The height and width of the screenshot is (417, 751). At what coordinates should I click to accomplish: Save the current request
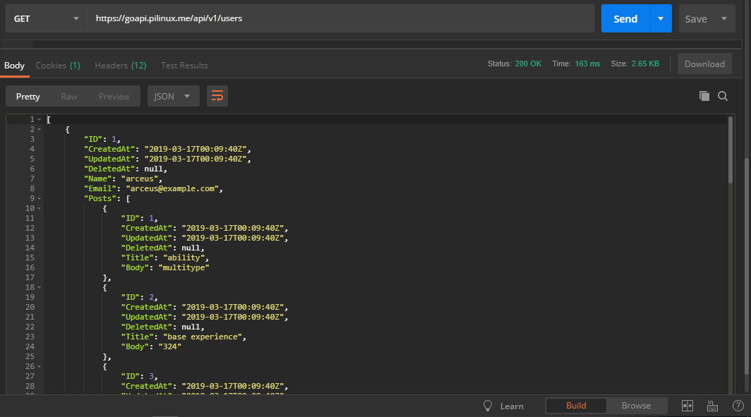pyautogui.click(x=696, y=18)
